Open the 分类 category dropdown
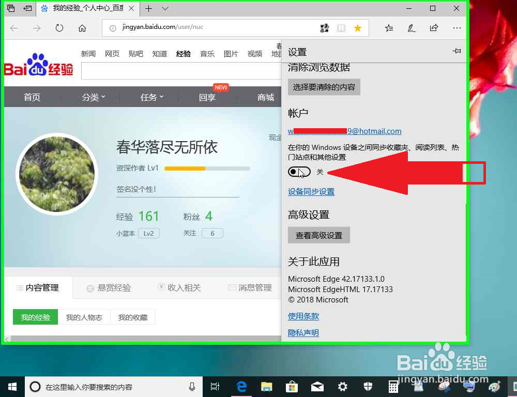Image resolution: width=517 pixels, height=397 pixels. pos(92,97)
